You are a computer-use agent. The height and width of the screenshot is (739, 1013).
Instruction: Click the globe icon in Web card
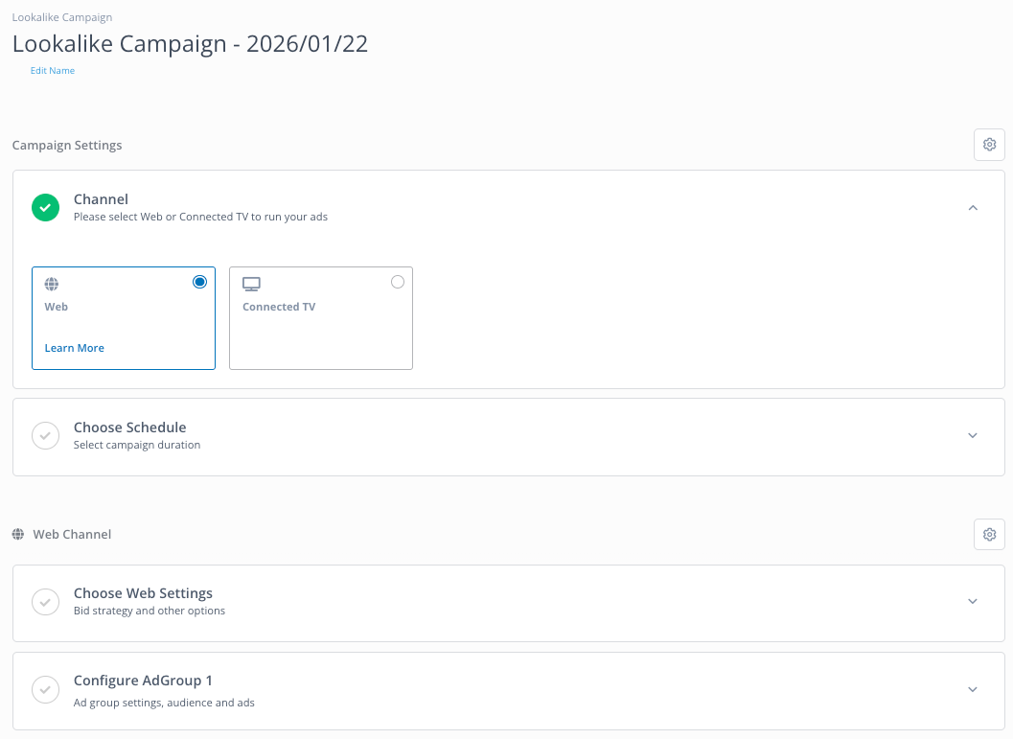pyautogui.click(x=52, y=284)
